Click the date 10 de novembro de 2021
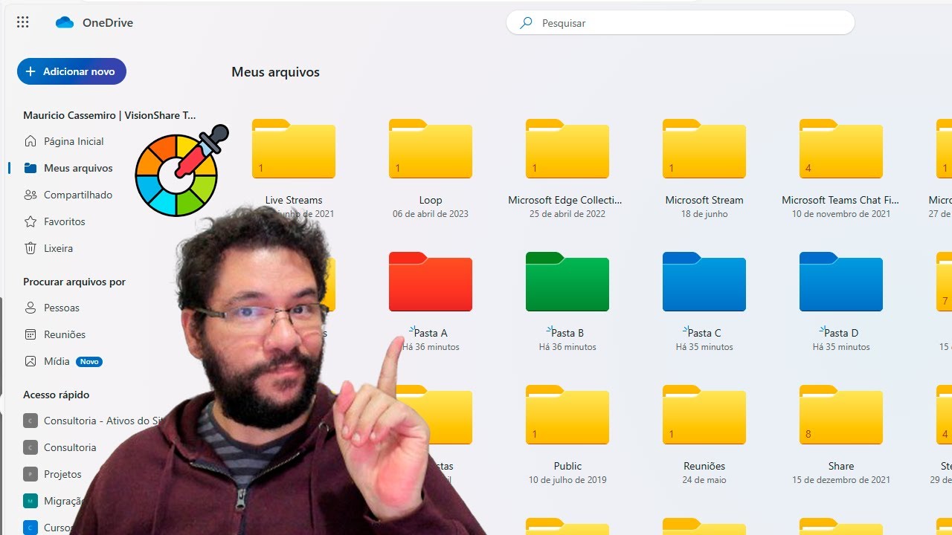This screenshot has width=952, height=535. 841,214
